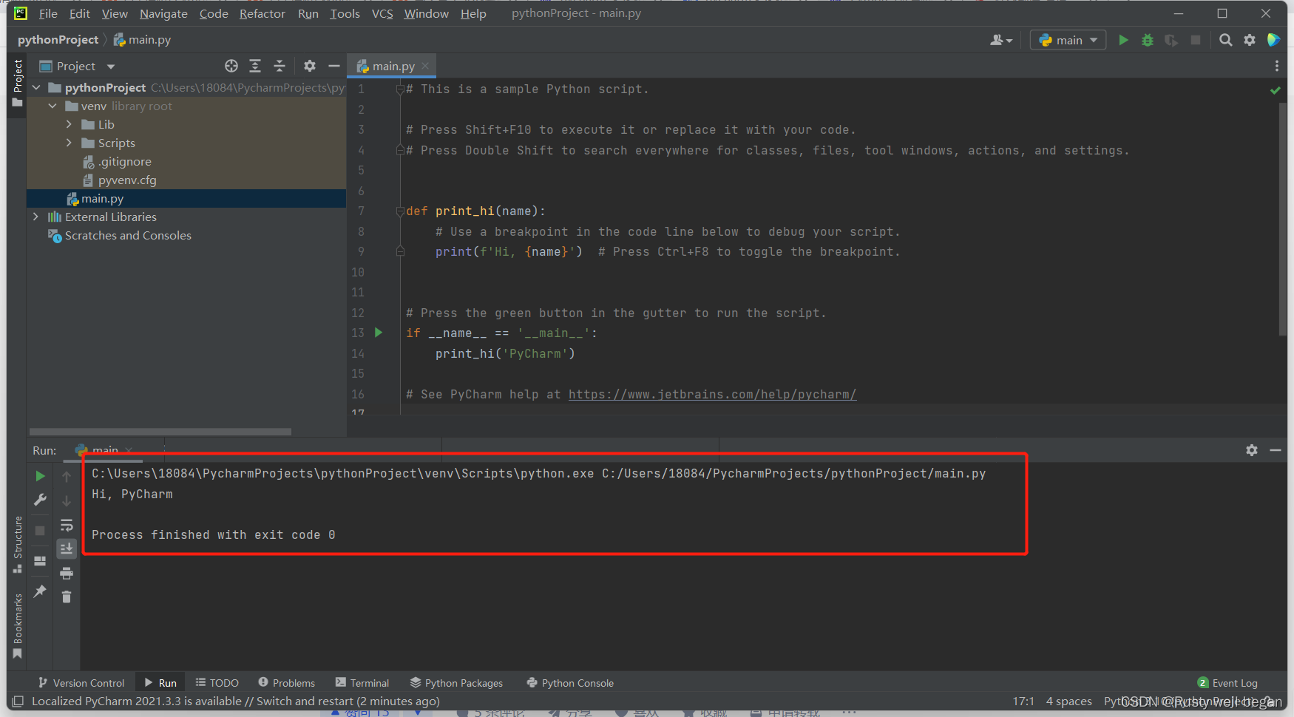Click the locate file target icon in Project panel
Viewport: 1294px width, 717px height.
click(x=231, y=66)
